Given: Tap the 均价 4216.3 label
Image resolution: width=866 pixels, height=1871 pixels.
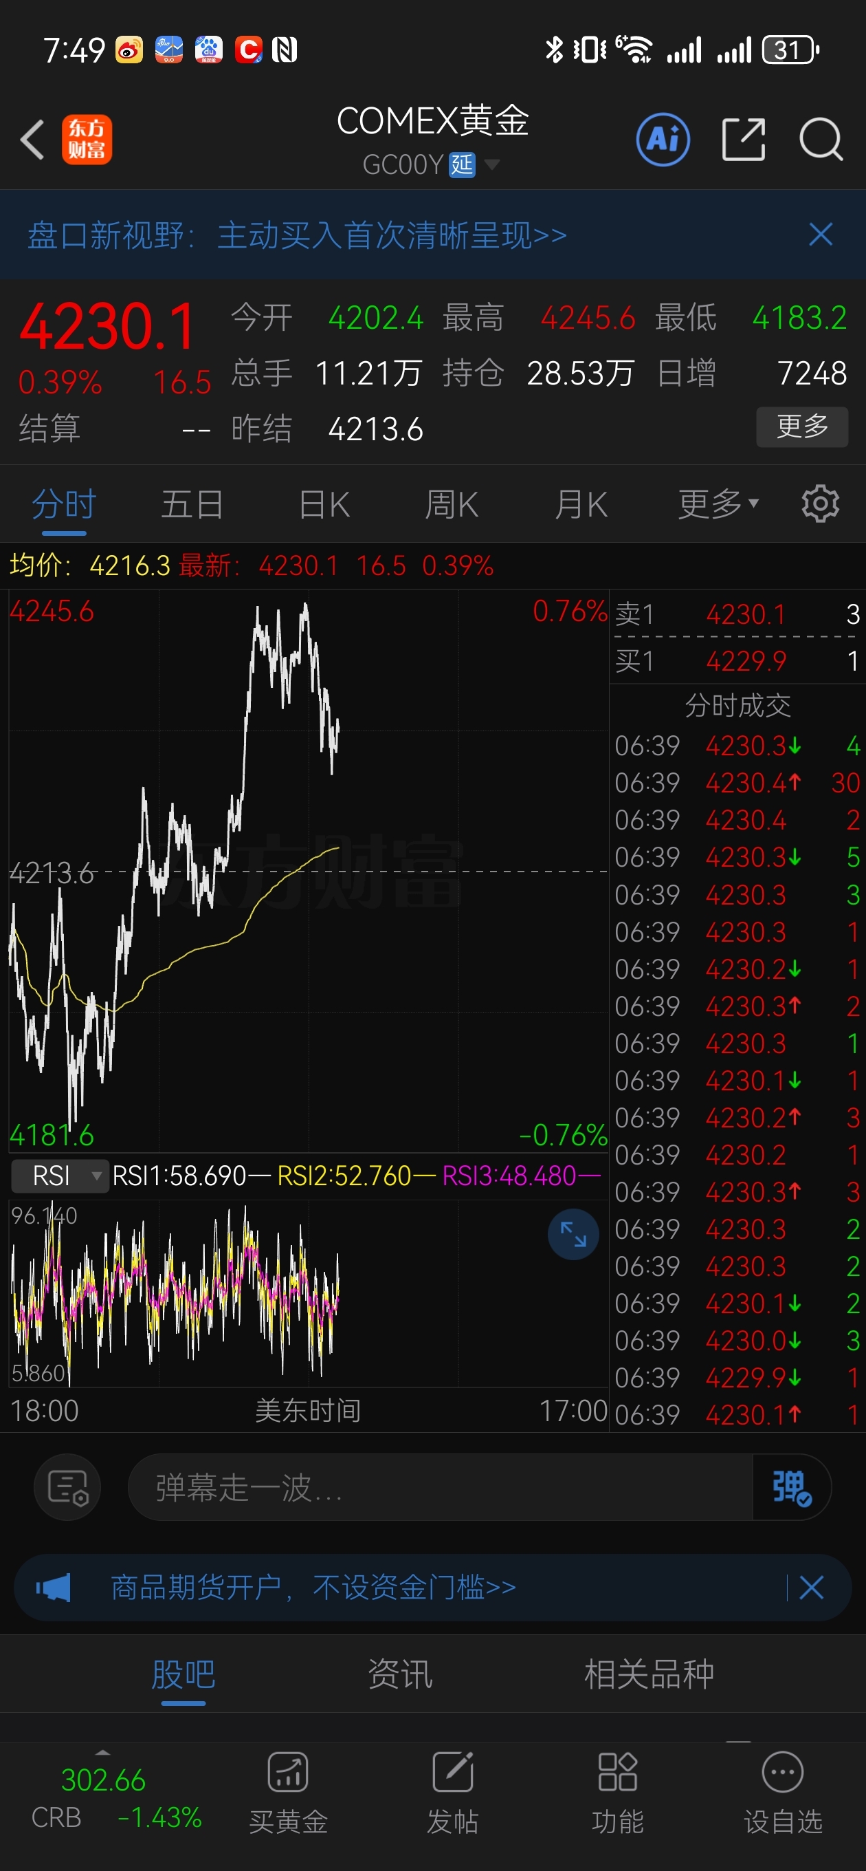Looking at the screenshot, I should (x=89, y=565).
